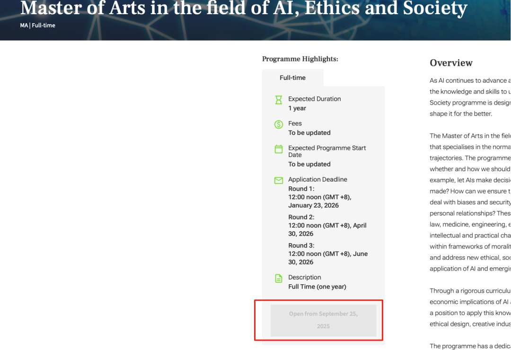Select the Round 1 deadline January 23, 2026
This screenshot has width=511, height=350.
coord(320,201)
